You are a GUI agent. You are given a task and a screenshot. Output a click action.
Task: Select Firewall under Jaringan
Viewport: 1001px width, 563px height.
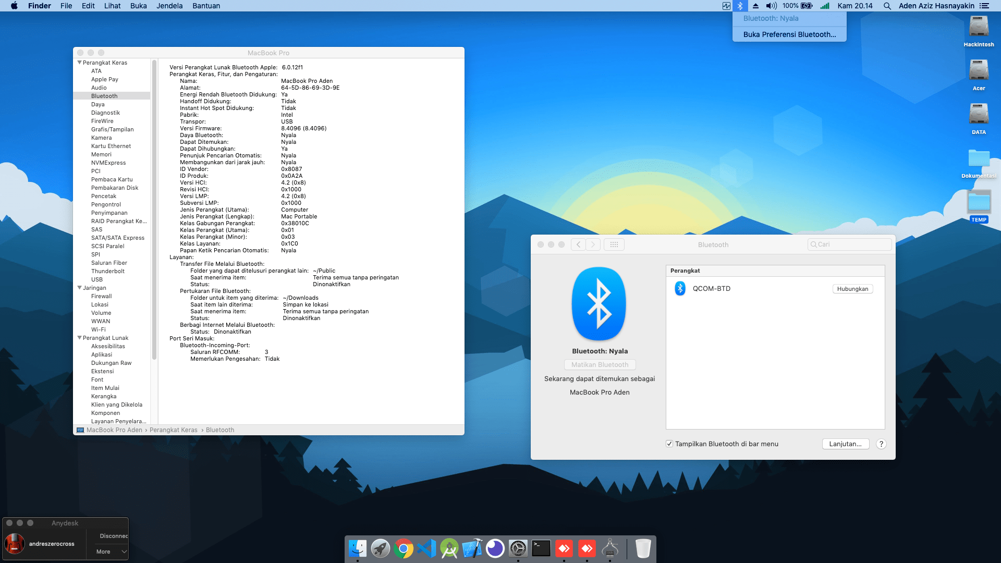coord(102,296)
